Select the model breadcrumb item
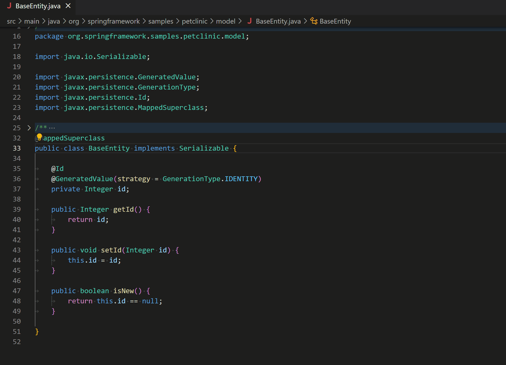The height and width of the screenshot is (365, 506). 226,21
